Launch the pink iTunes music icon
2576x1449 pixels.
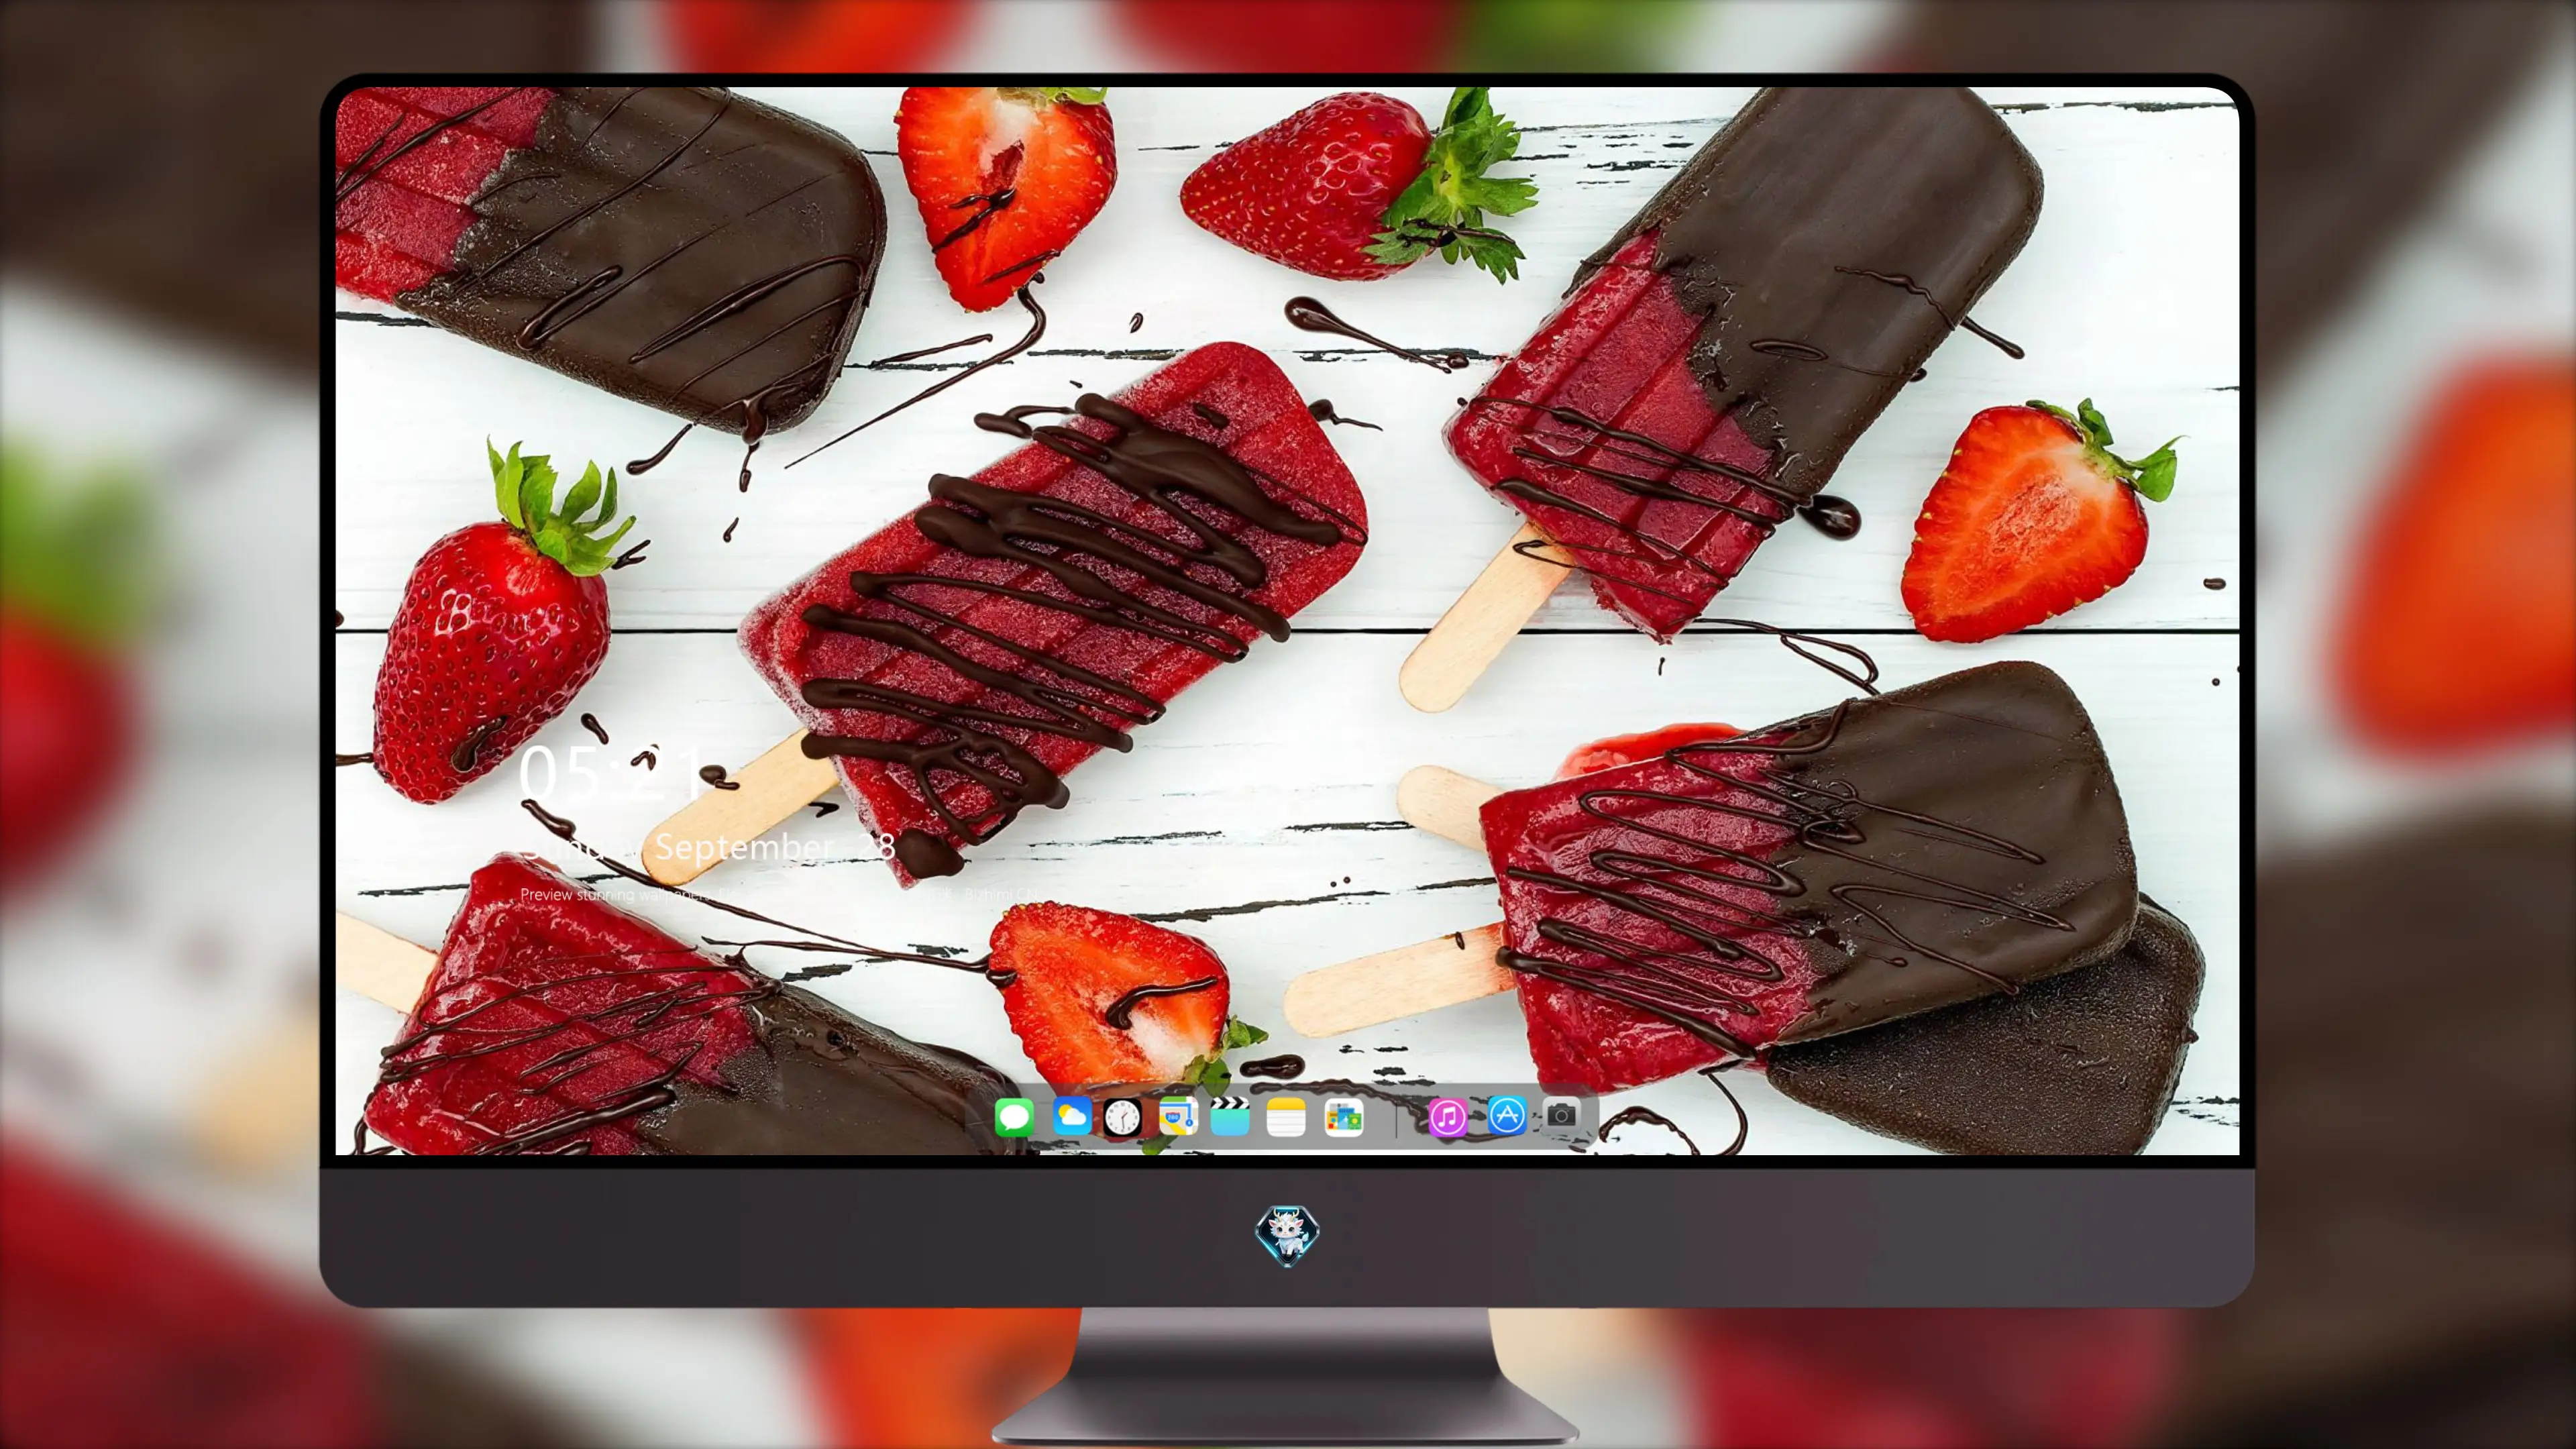pos(1447,1117)
